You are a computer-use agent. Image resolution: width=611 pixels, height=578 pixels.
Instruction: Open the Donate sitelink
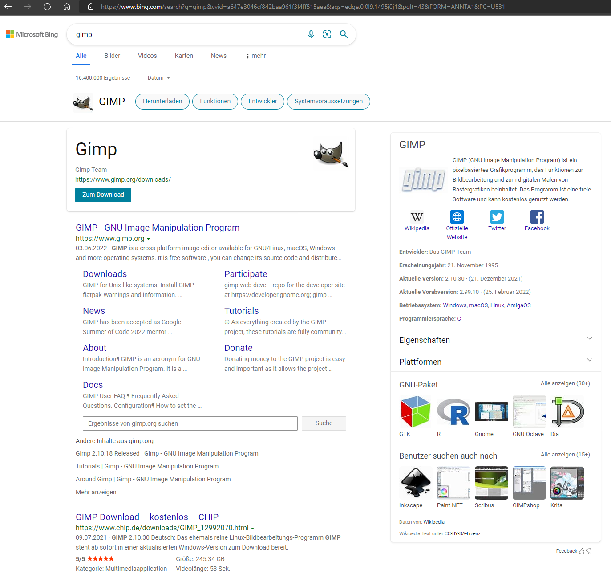coord(239,348)
